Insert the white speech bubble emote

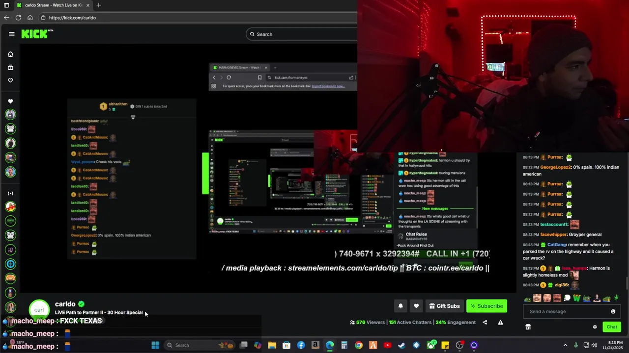pyautogui.click(x=567, y=298)
